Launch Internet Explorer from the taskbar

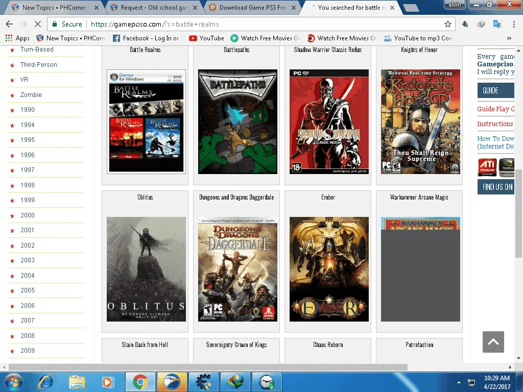point(45,382)
